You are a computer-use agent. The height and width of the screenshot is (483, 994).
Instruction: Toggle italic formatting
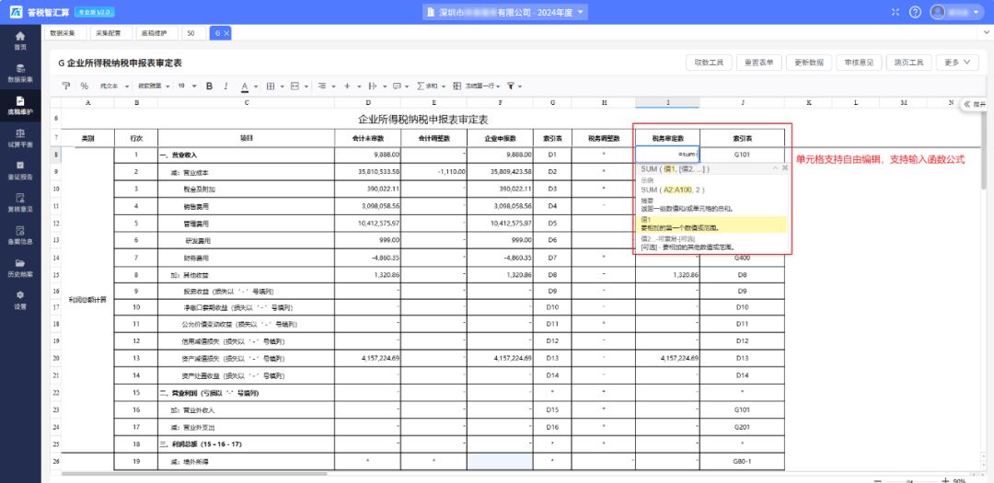225,86
